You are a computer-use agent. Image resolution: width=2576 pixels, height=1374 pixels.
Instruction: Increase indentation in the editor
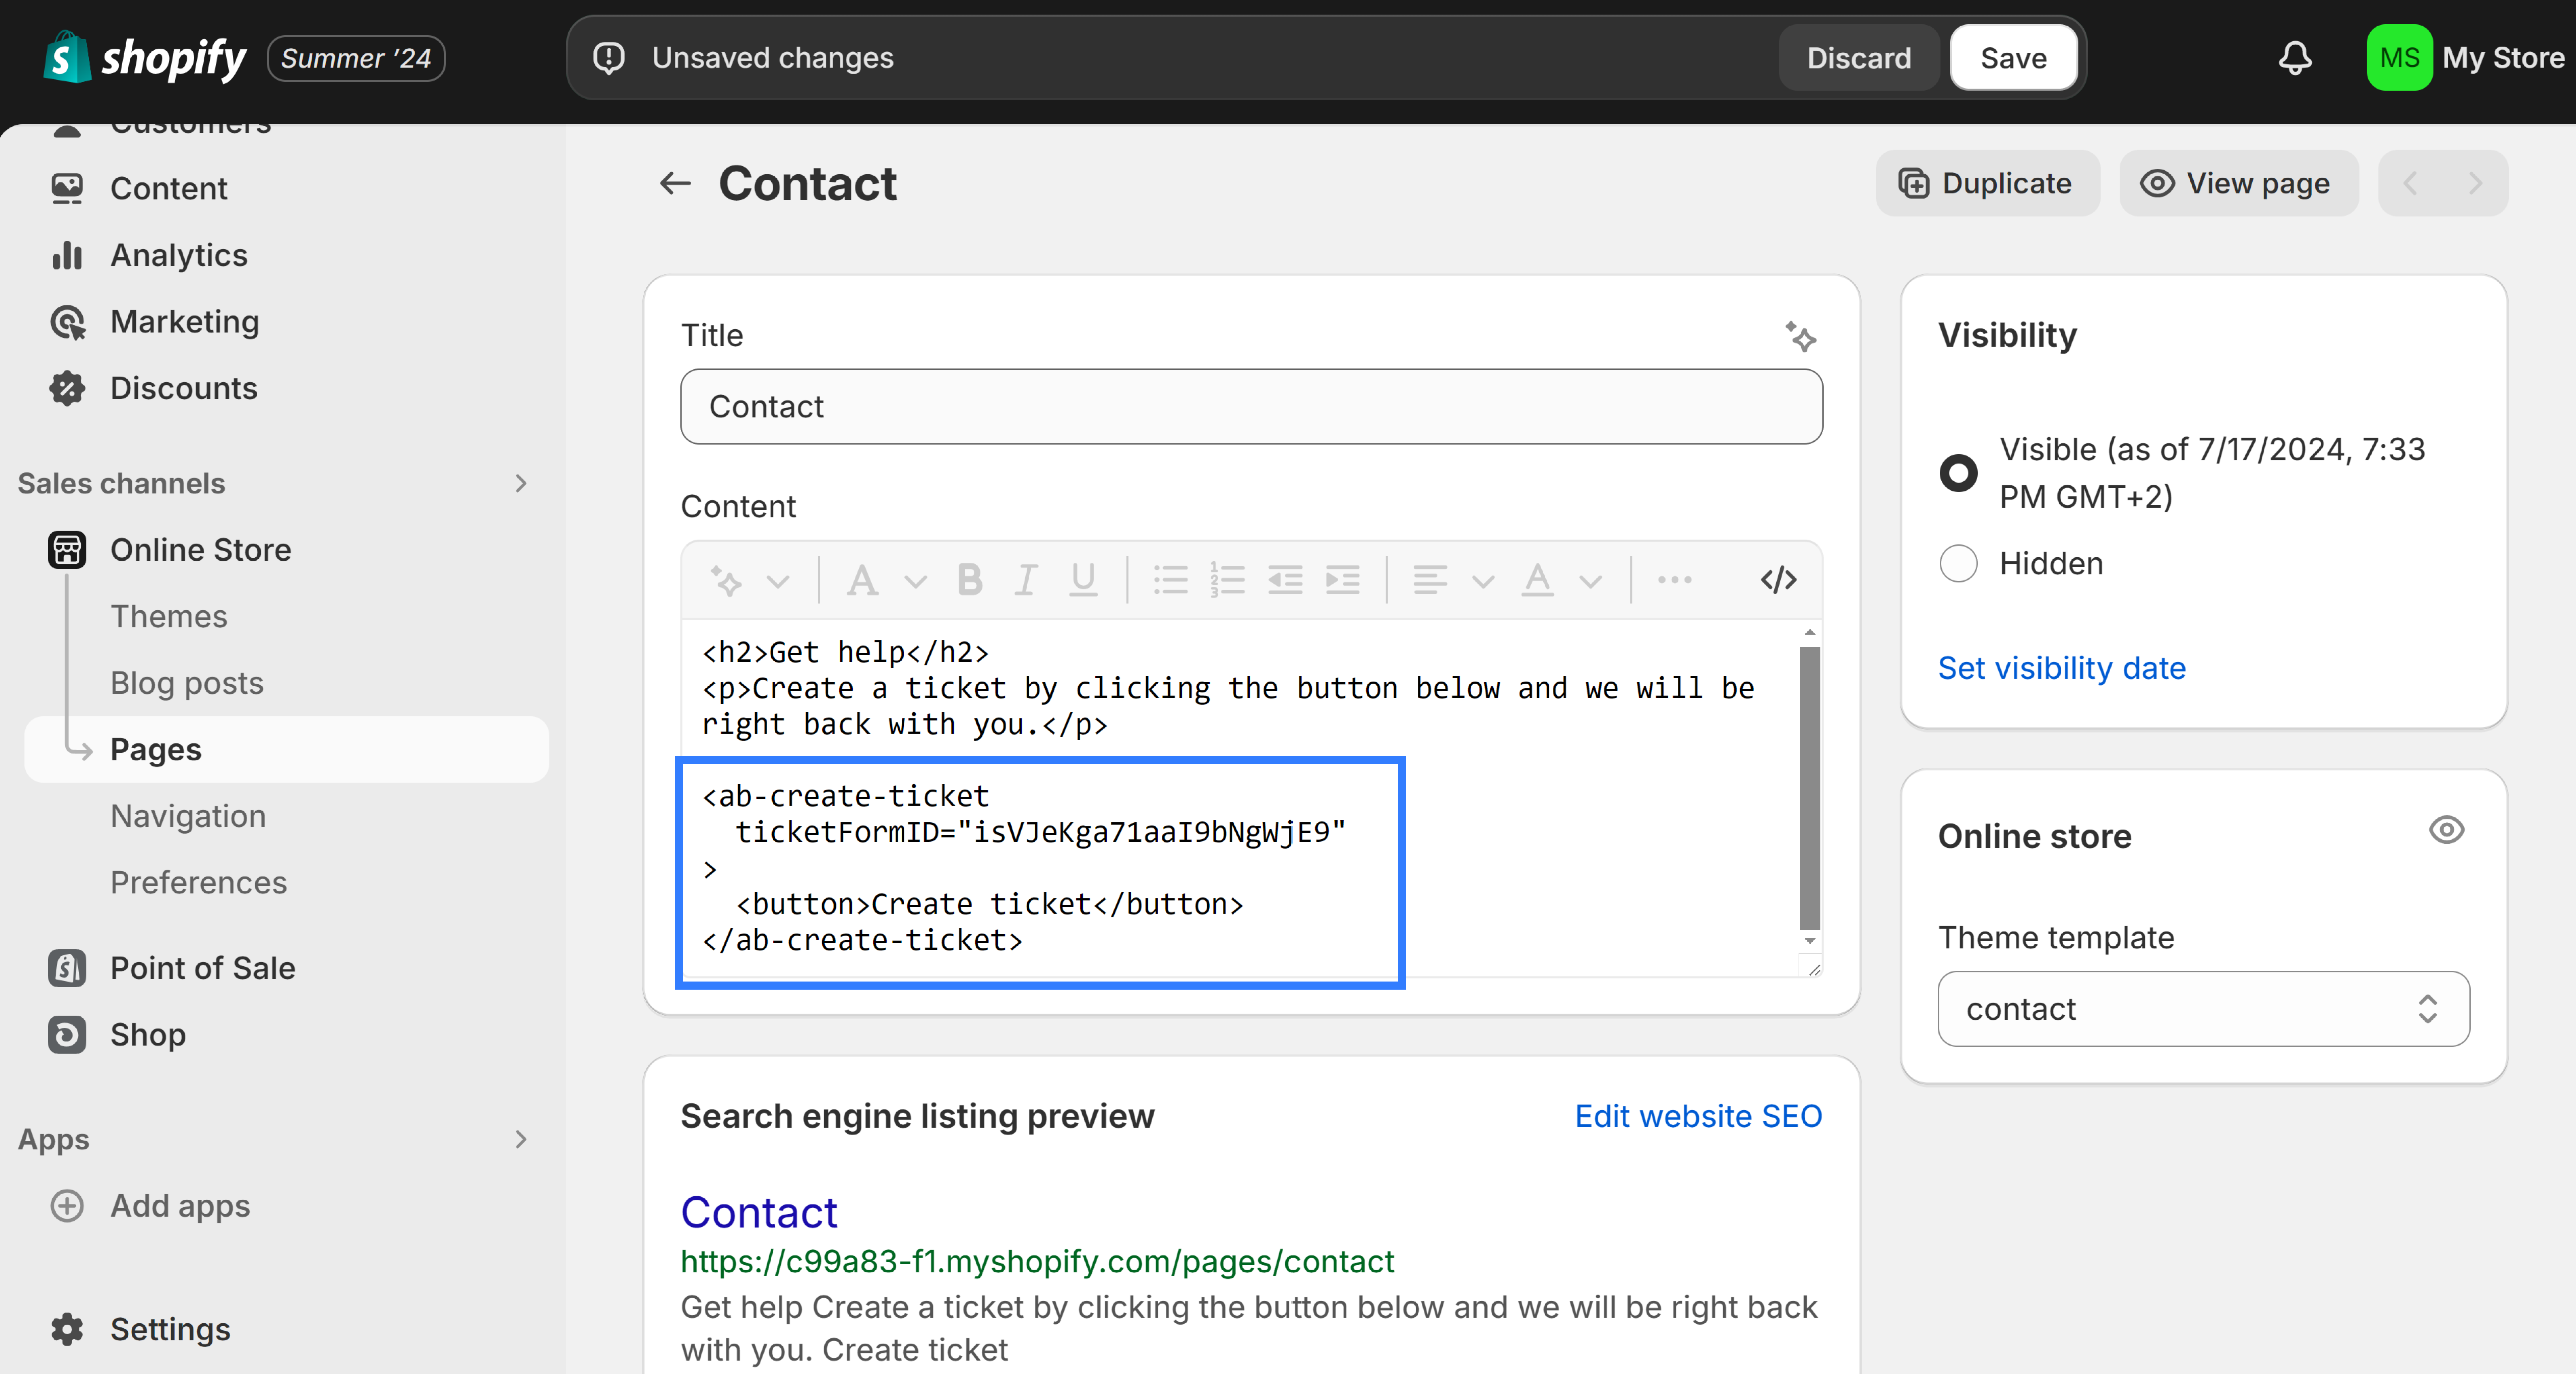point(1343,580)
